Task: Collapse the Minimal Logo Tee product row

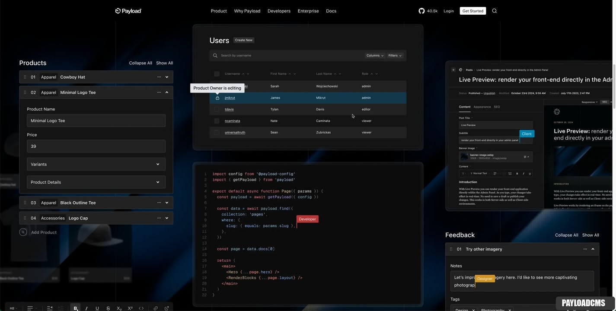Action: pyautogui.click(x=167, y=92)
